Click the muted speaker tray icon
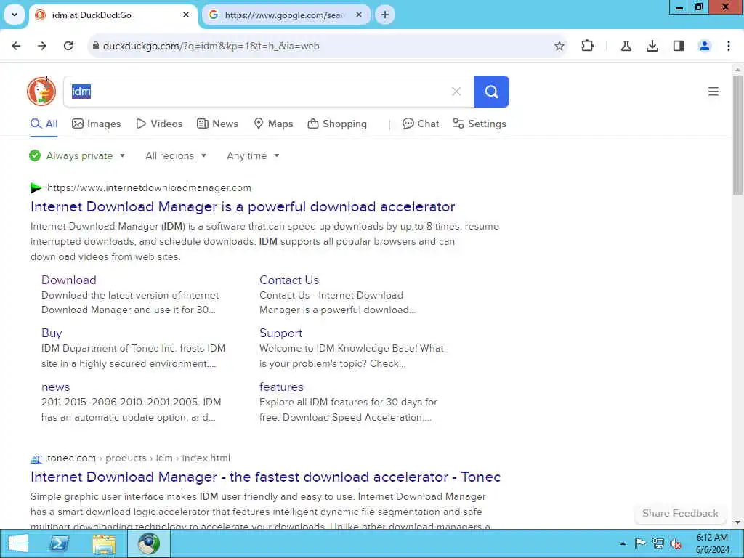This screenshot has width=744, height=558. (x=676, y=543)
